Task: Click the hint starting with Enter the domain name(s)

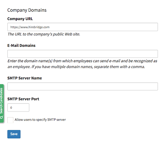Action: [x=82, y=61]
